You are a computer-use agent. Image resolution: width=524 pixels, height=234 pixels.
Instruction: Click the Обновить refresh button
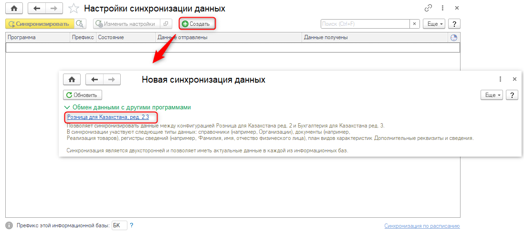[83, 95]
